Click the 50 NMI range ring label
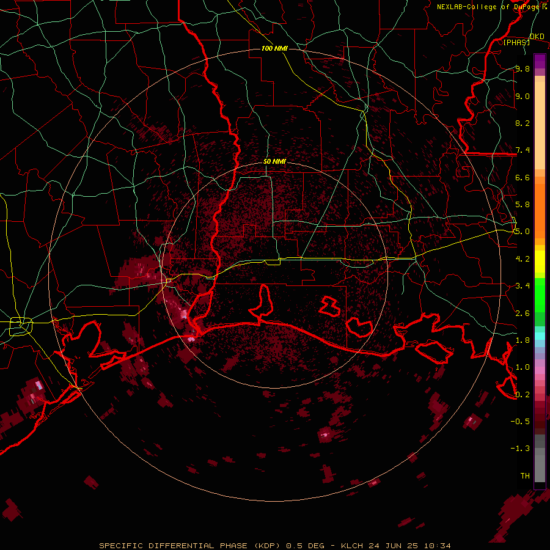The width and height of the screenshot is (550, 550). click(274, 162)
